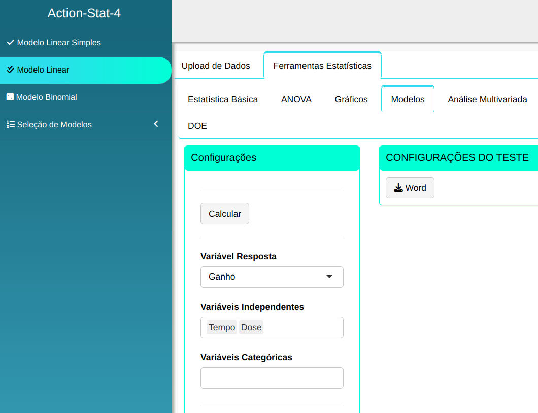This screenshot has width=538, height=413.
Task: Open the Variáveis Independentes selection box
Action: point(302,327)
